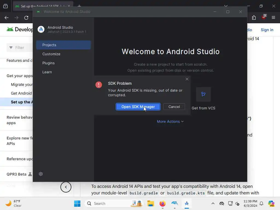
Task: Open 'Migrate your' sidebar link
Action: (x=22, y=84)
